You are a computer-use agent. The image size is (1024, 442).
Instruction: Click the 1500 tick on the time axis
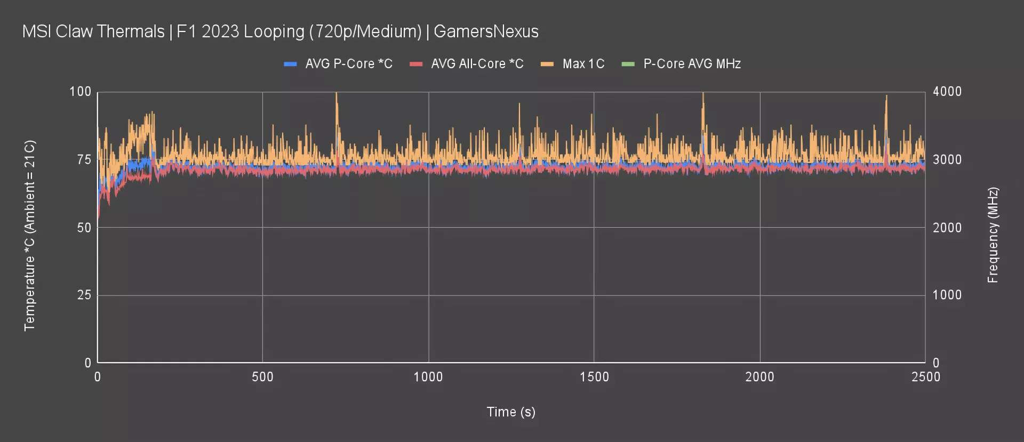pyautogui.click(x=594, y=377)
